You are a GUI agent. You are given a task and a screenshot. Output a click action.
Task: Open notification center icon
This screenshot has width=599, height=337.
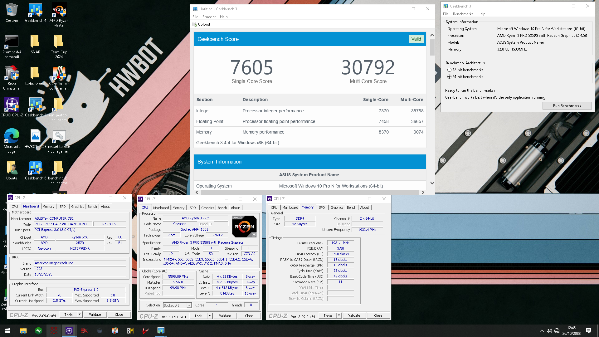coord(589,331)
